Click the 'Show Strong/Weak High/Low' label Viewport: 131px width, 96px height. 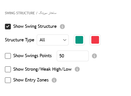pos(42,69)
